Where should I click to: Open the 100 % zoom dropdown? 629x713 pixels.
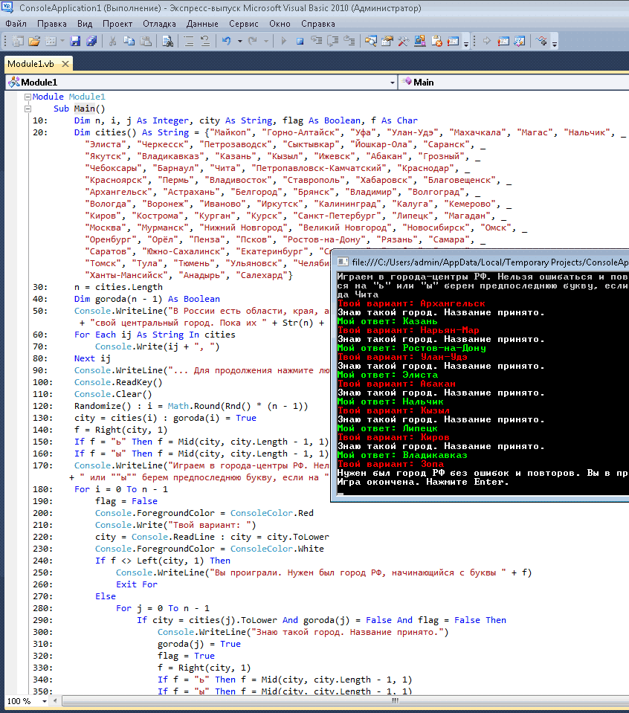point(44,701)
